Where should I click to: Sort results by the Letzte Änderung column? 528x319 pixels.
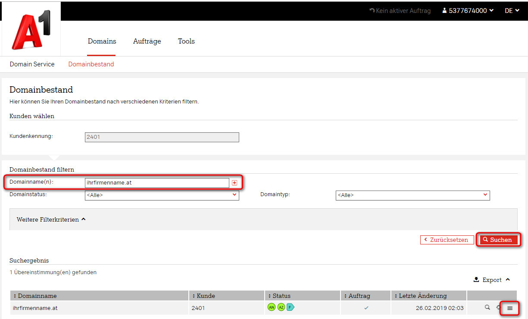pos(420,296)
